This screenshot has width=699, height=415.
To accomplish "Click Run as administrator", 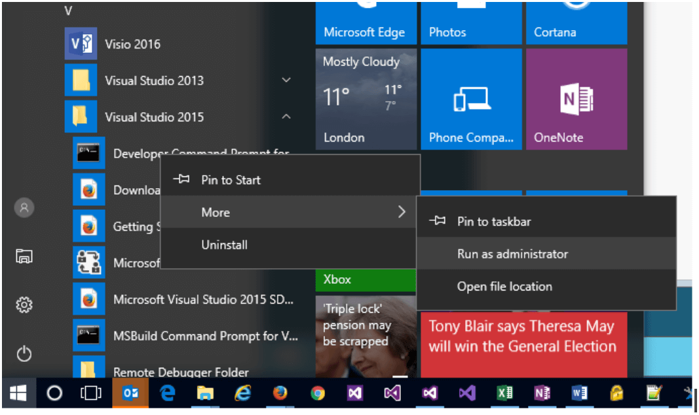I will [x=512, y=254].
